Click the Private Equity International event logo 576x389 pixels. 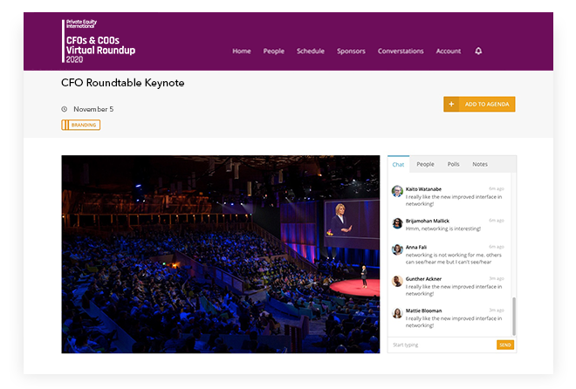click(99, 41)
